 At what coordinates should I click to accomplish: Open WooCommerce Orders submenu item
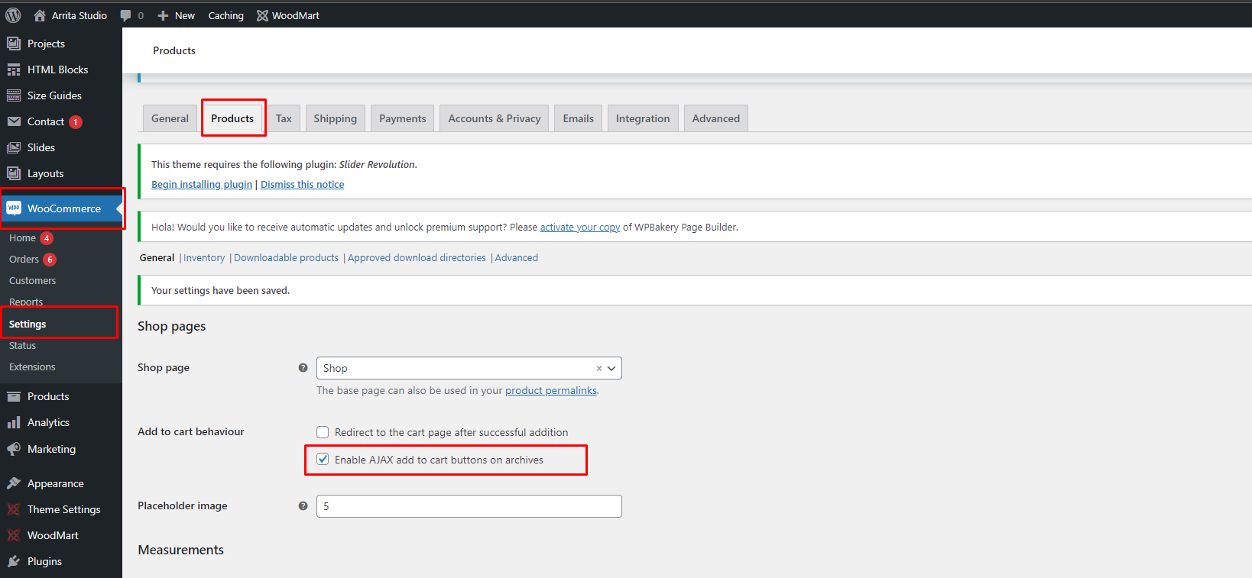(x=24, y=260)
